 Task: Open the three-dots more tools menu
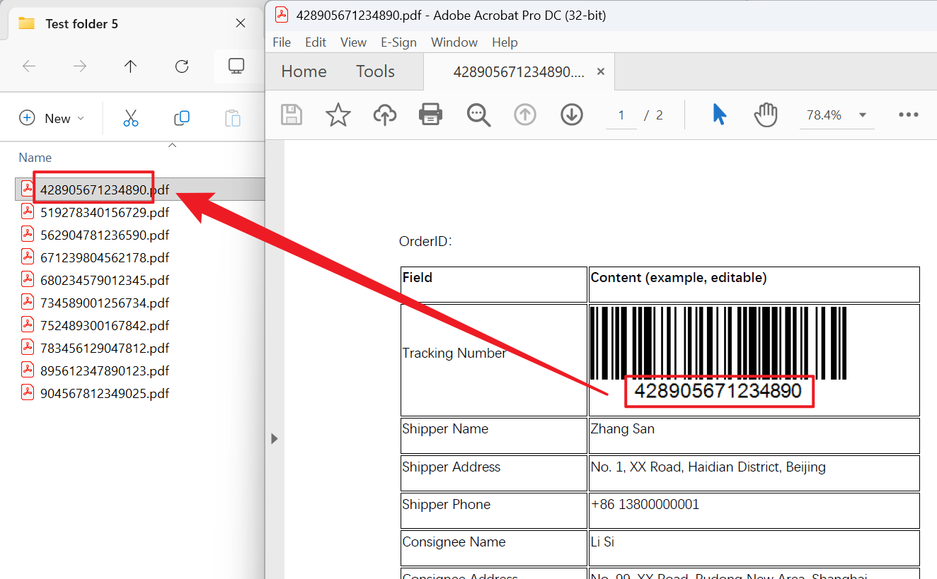[x=908, y=115]
